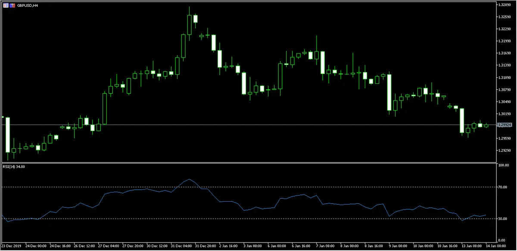Click the 1.32590 price axis label
This screenshot has width=517, height=251.
505,17
